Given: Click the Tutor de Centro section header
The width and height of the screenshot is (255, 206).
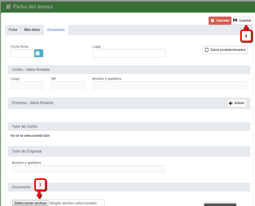Looking at the screenshot, I should [x=25, y=127].
